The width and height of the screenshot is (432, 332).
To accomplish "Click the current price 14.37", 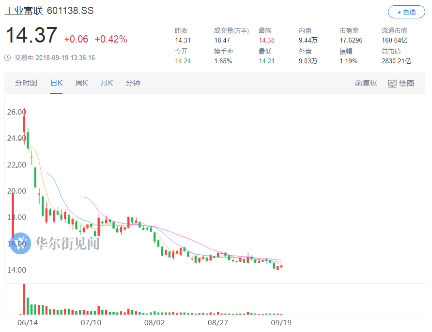I will click(31, 36).
